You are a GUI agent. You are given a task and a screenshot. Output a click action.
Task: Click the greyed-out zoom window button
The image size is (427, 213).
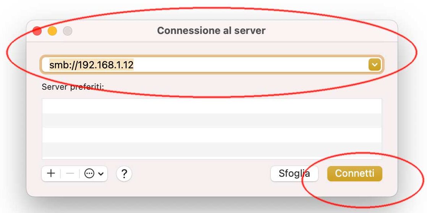68,31
